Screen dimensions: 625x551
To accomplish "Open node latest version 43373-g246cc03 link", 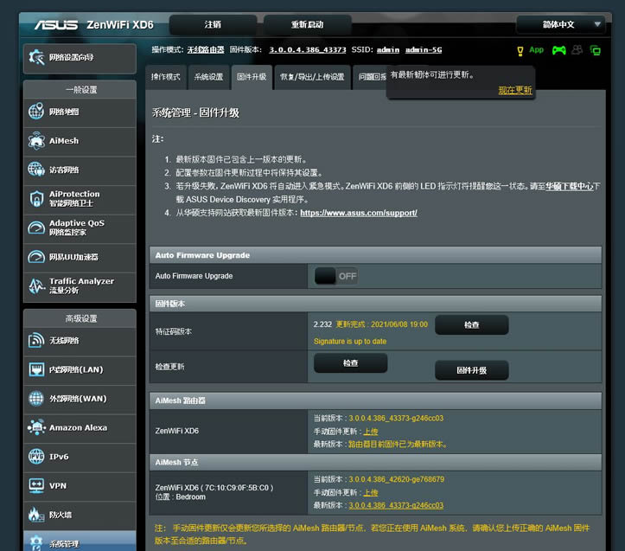I will pyautogui.click(x=396, y=505).
